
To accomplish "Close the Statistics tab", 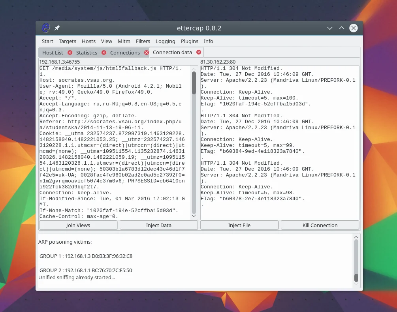I will 104,53.
